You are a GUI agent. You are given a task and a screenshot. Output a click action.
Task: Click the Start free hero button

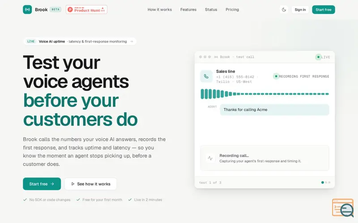[x=42, y=184]
